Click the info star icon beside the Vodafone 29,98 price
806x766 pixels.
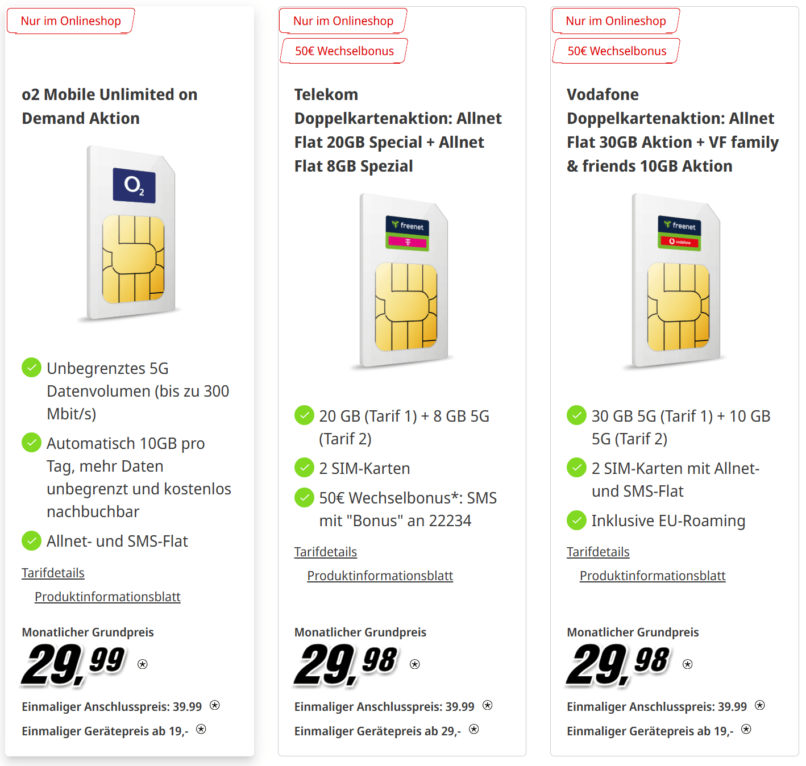688,664
